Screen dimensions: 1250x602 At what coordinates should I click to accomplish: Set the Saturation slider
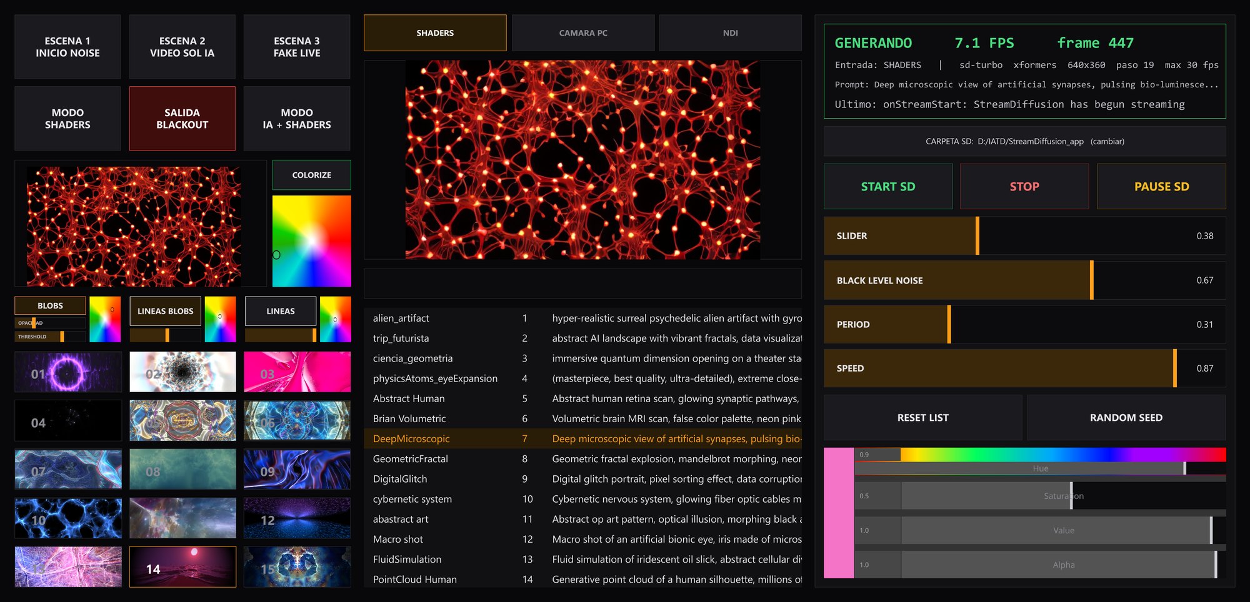pyautogui.click(x=1063, y=496)
